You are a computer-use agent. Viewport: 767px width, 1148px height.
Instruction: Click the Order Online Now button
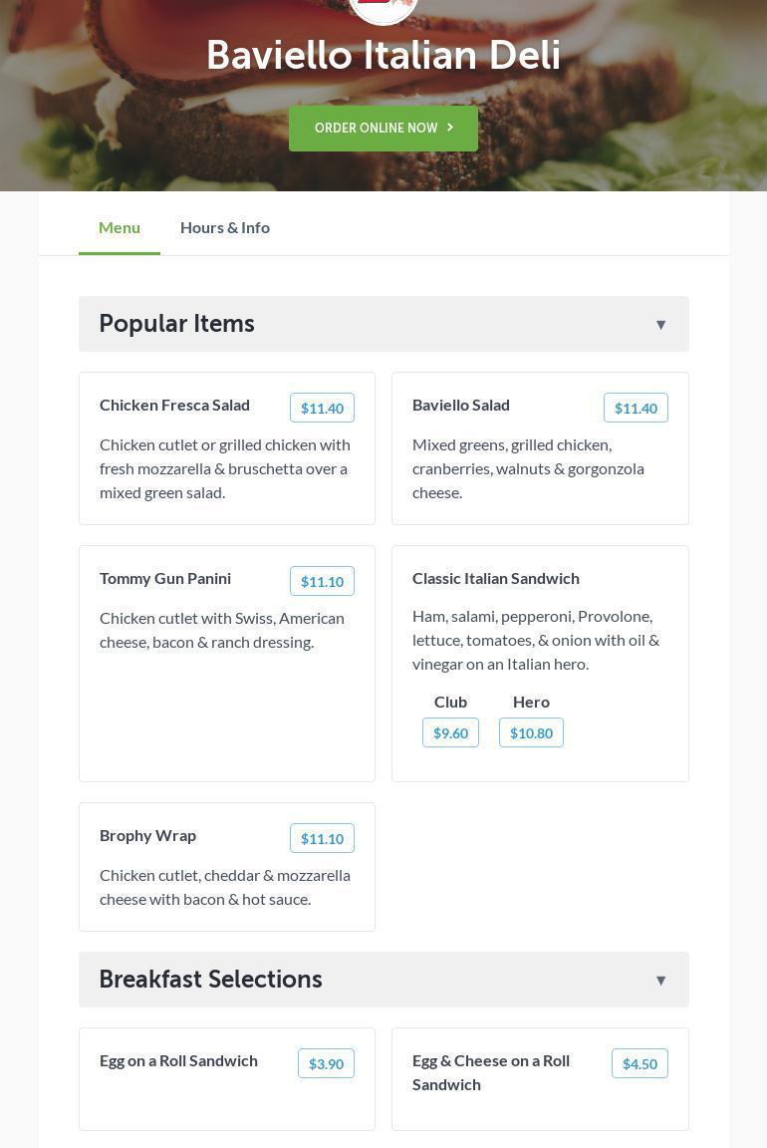(x=383, y=129)
